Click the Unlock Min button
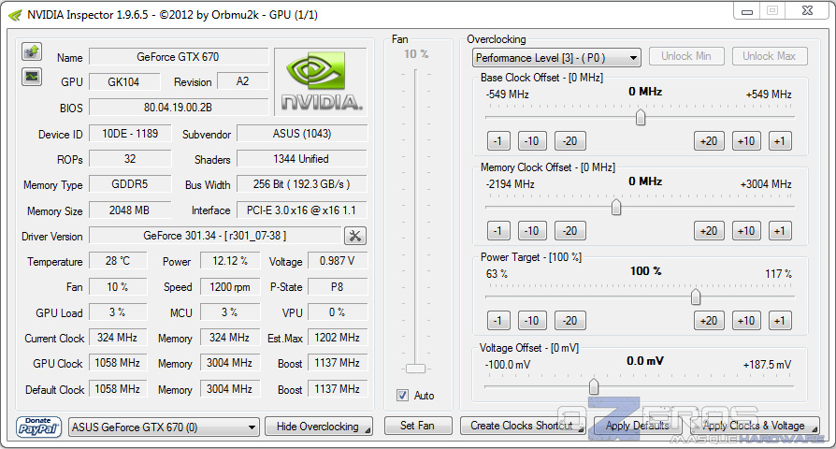Screen dimensions: 836x449 (686, 56)
